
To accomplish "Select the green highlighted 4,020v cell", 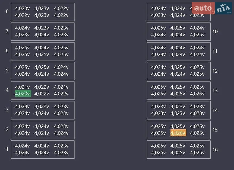I will click(x=23, y=94).
